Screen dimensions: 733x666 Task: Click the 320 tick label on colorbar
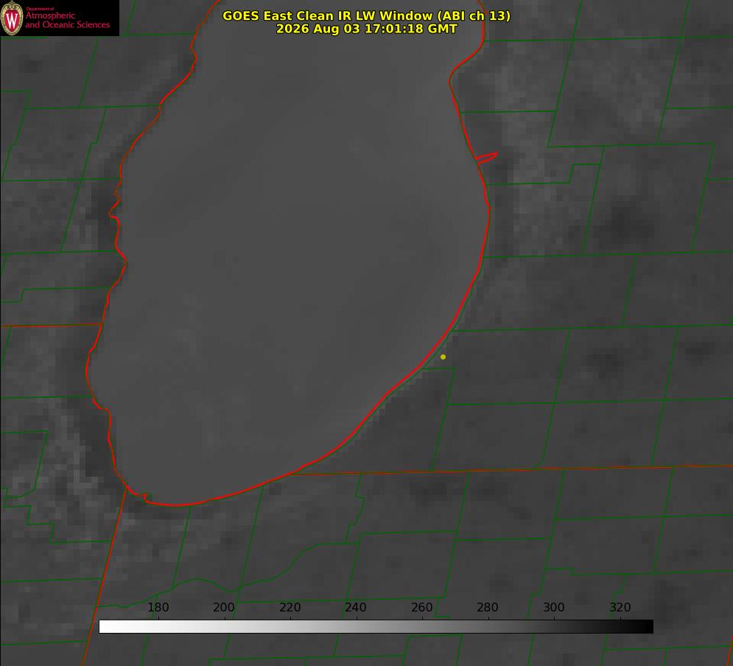coord(620,607)
